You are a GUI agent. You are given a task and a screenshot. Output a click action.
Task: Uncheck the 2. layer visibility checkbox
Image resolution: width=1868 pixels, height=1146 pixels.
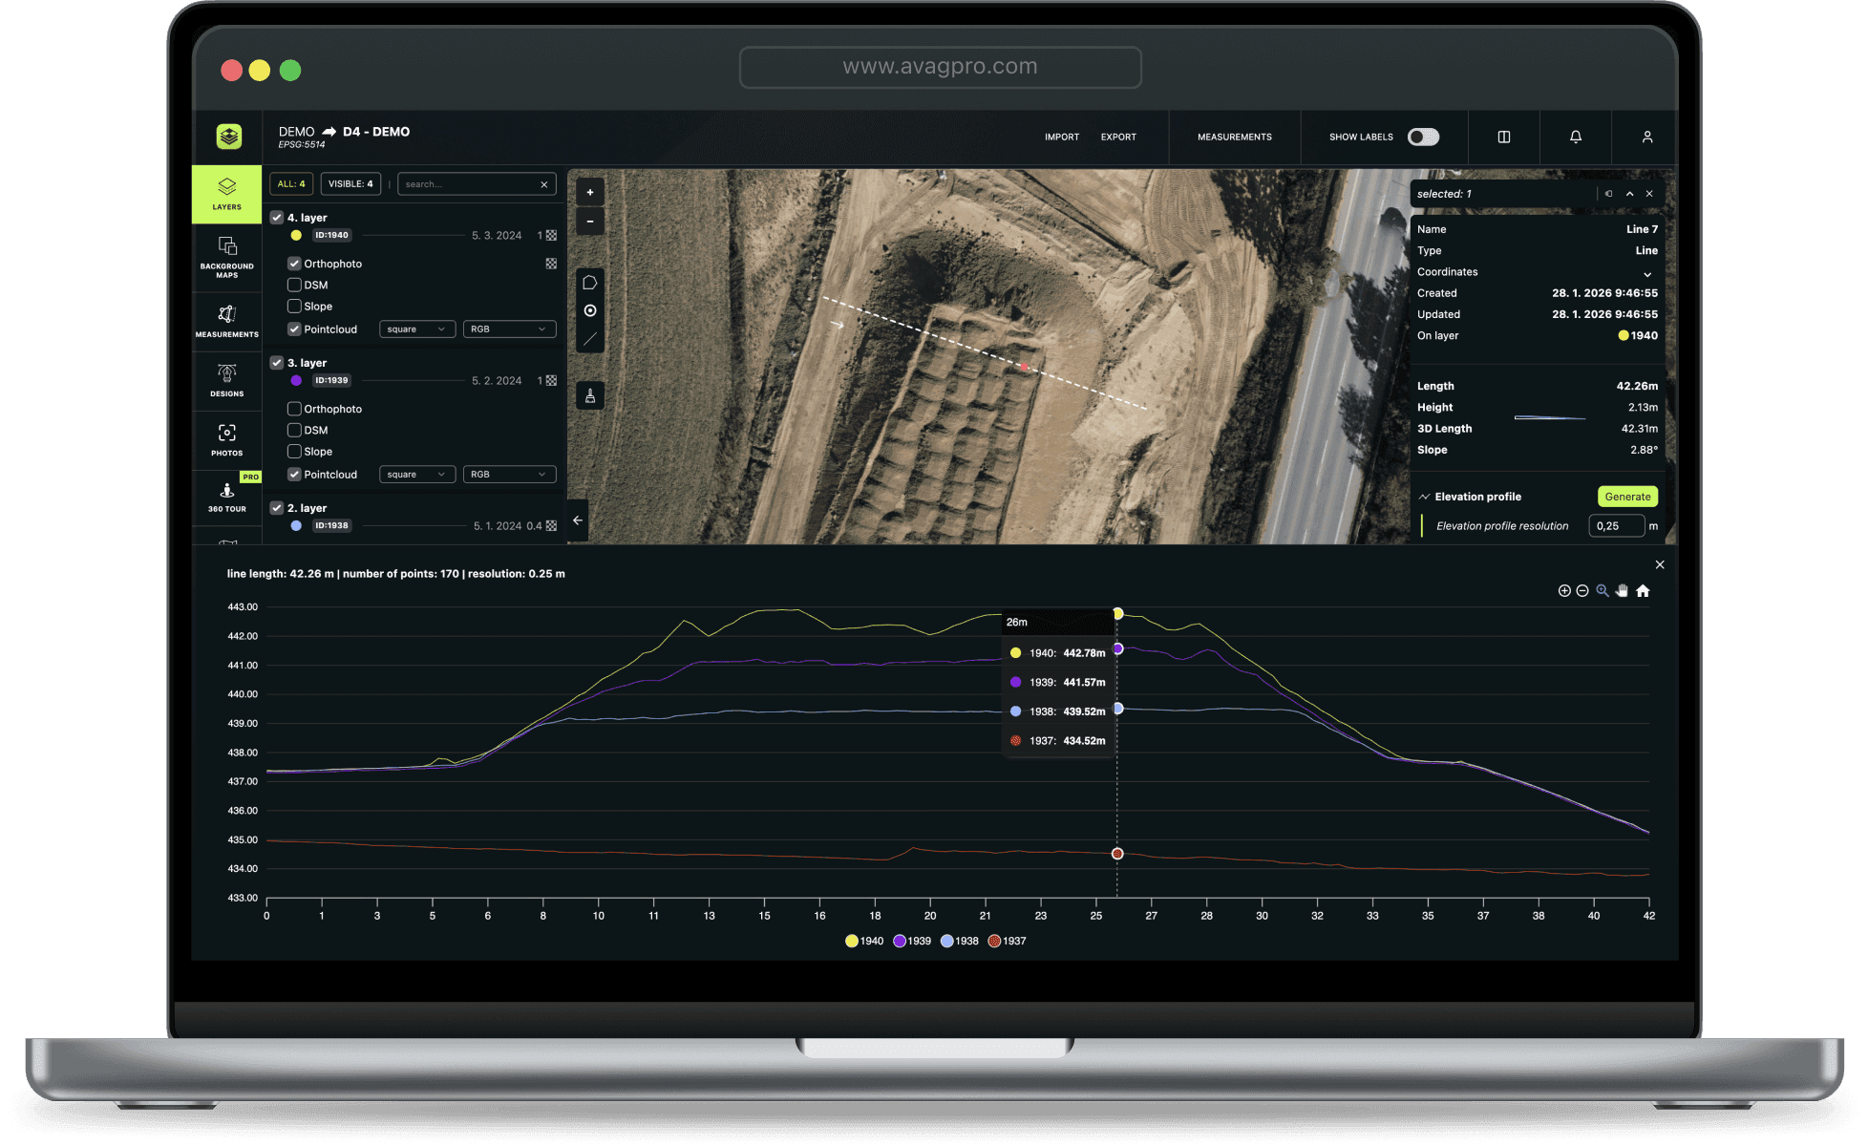pyautogui.click(x=277, y=508)
